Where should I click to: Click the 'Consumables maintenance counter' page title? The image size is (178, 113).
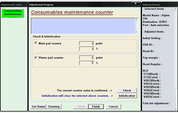[x=72, y=12]
